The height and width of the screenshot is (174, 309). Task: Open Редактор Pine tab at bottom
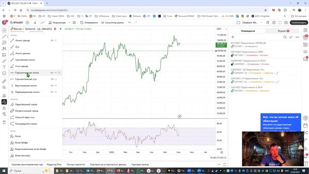tap(54, 164)
